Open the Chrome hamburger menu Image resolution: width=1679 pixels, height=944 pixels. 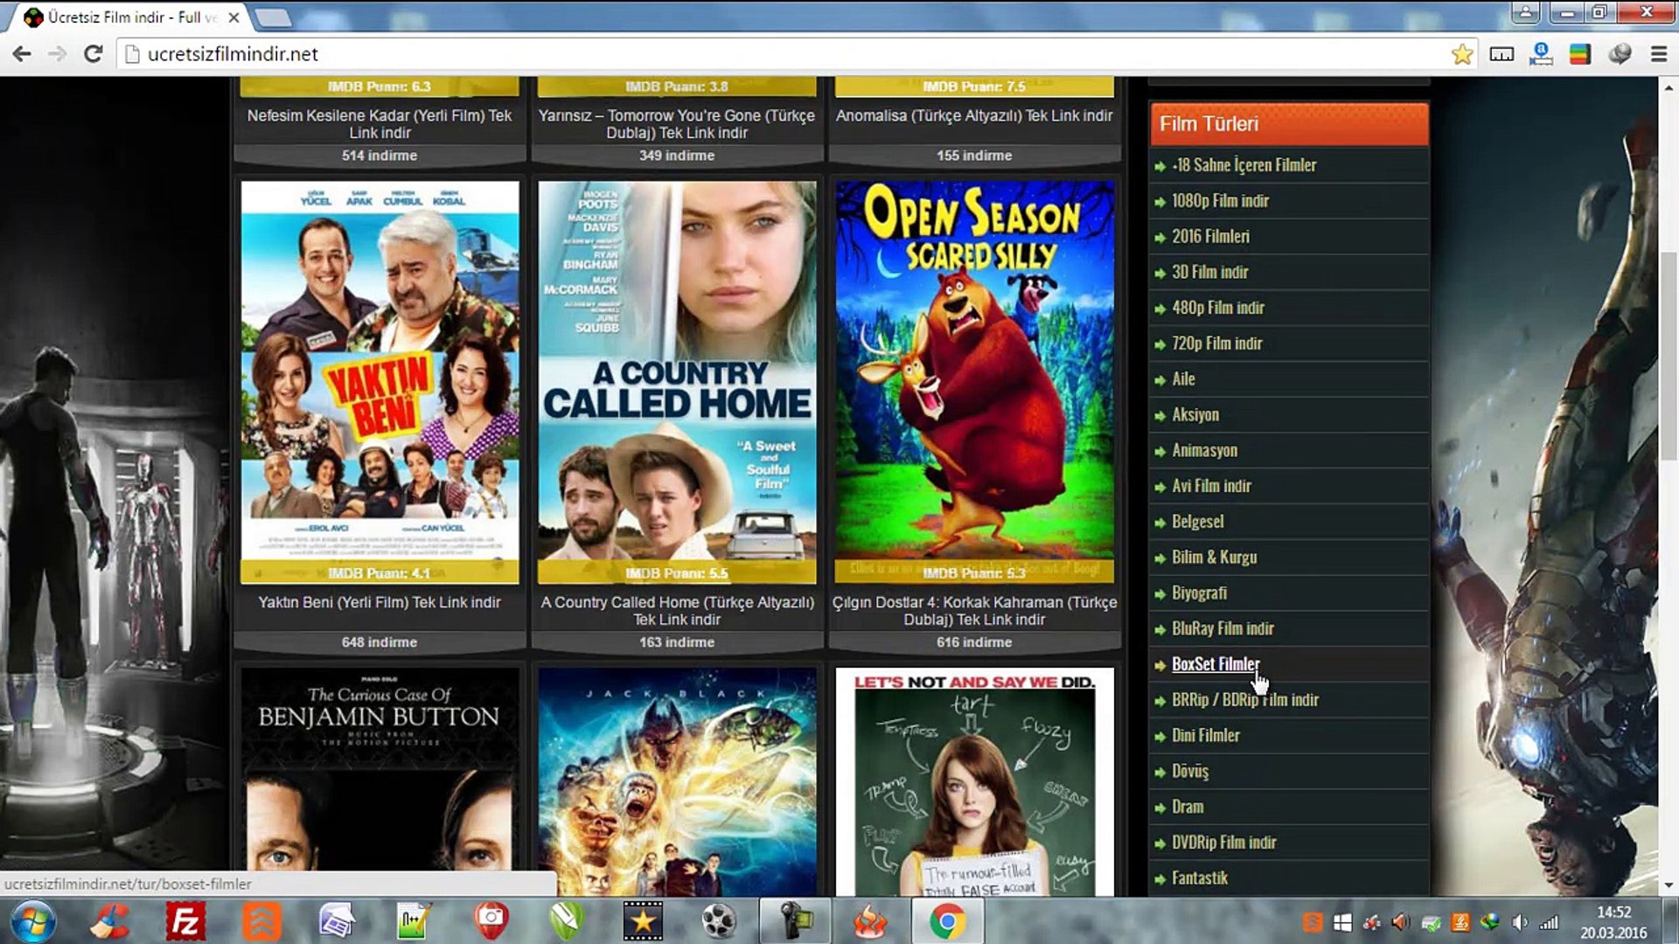point(1659,54)
